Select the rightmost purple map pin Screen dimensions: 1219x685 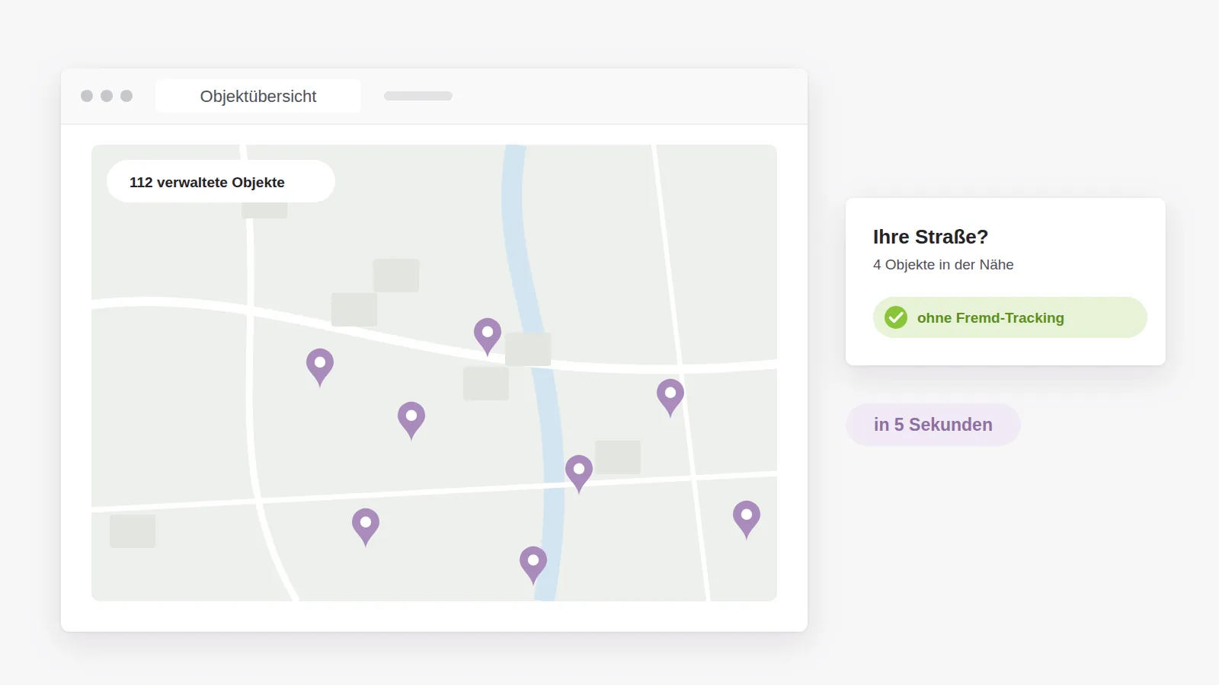click(747, 520)
